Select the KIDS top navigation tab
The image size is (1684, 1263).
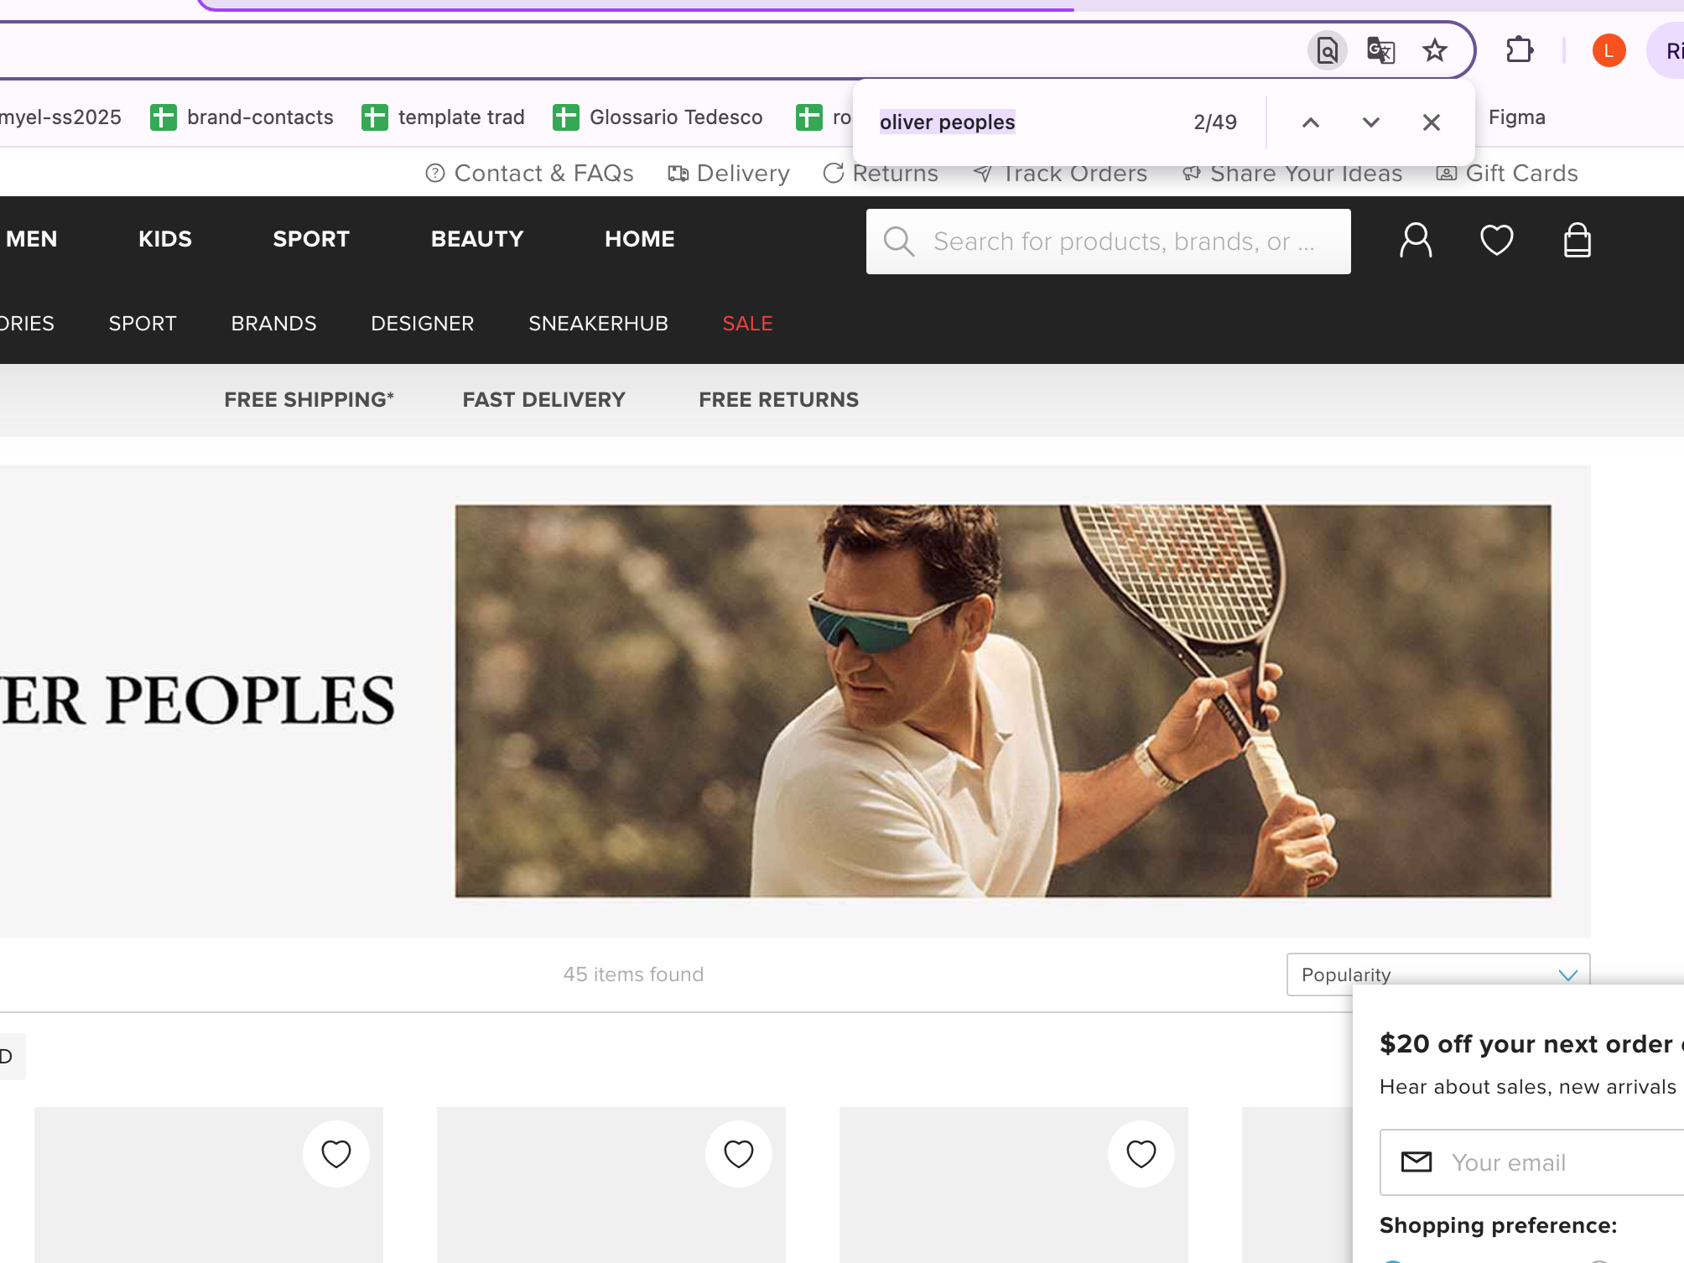[x=165, y=239]
